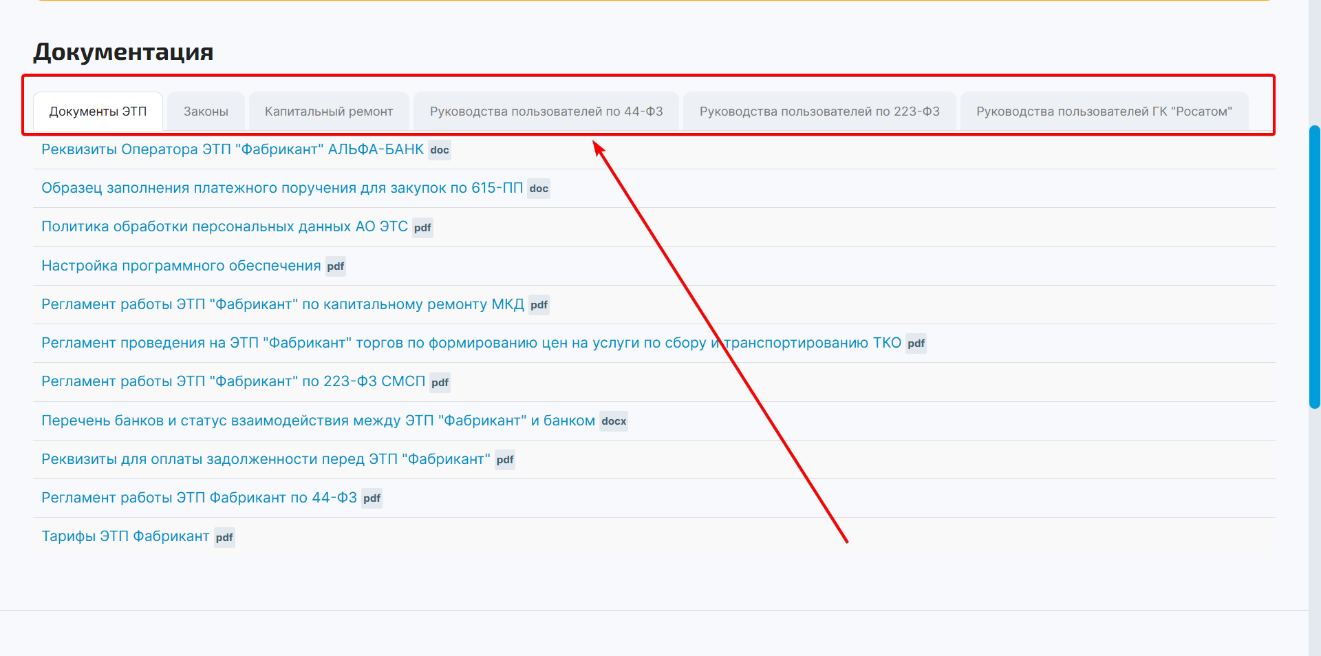Open Реквизиты Оператора ЭТП АЛЬФА-БАНК document

coord(233,149)
